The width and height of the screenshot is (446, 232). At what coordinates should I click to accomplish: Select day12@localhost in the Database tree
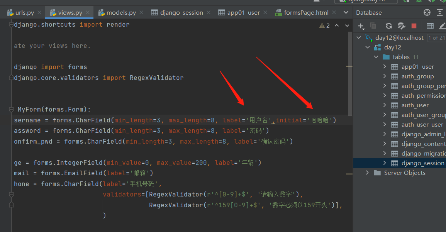point(399,37)
